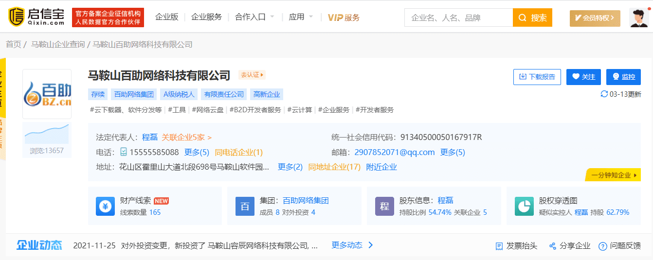Screen dimensions: 653x260
Task: Open the #开发者服务 hashtag
Action: coord(375,110)
